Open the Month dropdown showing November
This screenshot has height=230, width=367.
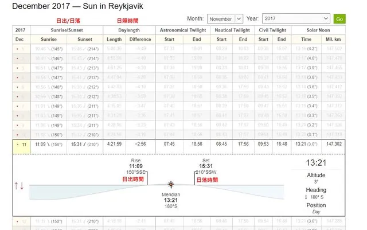point(225,19)
